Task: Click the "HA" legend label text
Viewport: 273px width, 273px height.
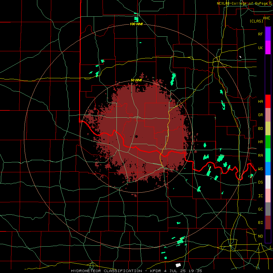Action: click(260, 102)
